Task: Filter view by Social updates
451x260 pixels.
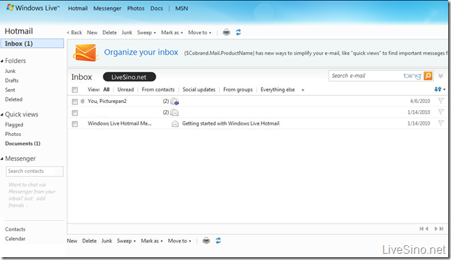Action: [199, 90]
